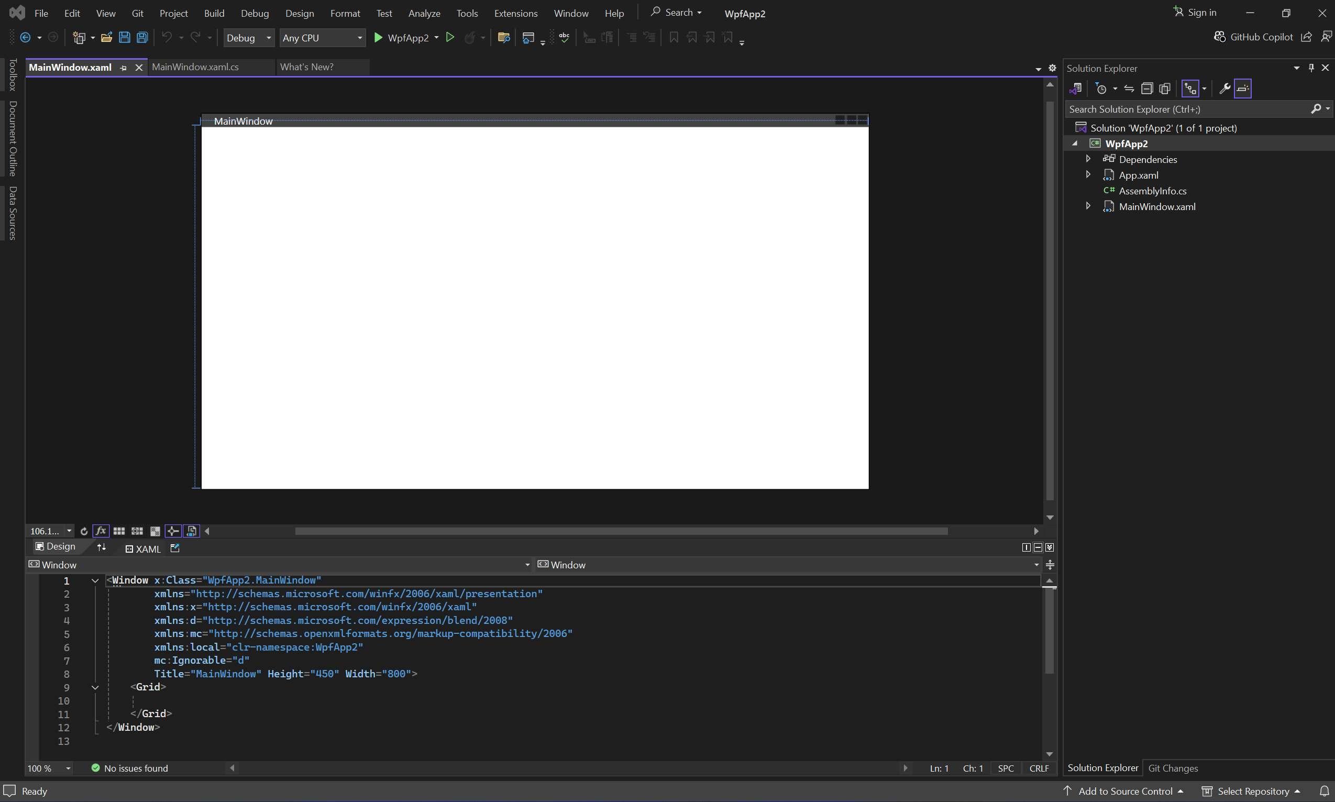1335x802 pixels.
Task: Collapse the pane with chevron icon
Action: [1049, 547]
